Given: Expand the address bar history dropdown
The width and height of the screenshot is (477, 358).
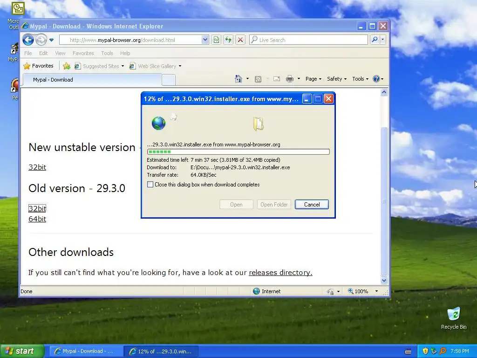Looking at the screenshot, I should [205, 40].
